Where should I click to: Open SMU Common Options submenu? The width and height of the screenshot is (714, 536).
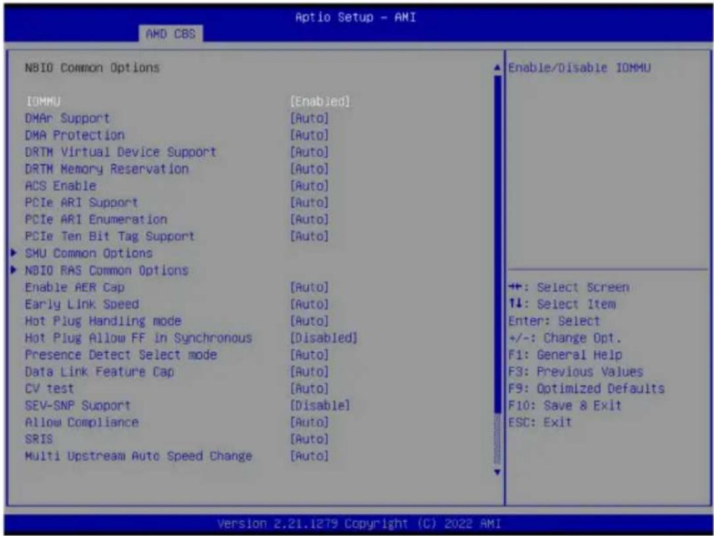point(89,253)
